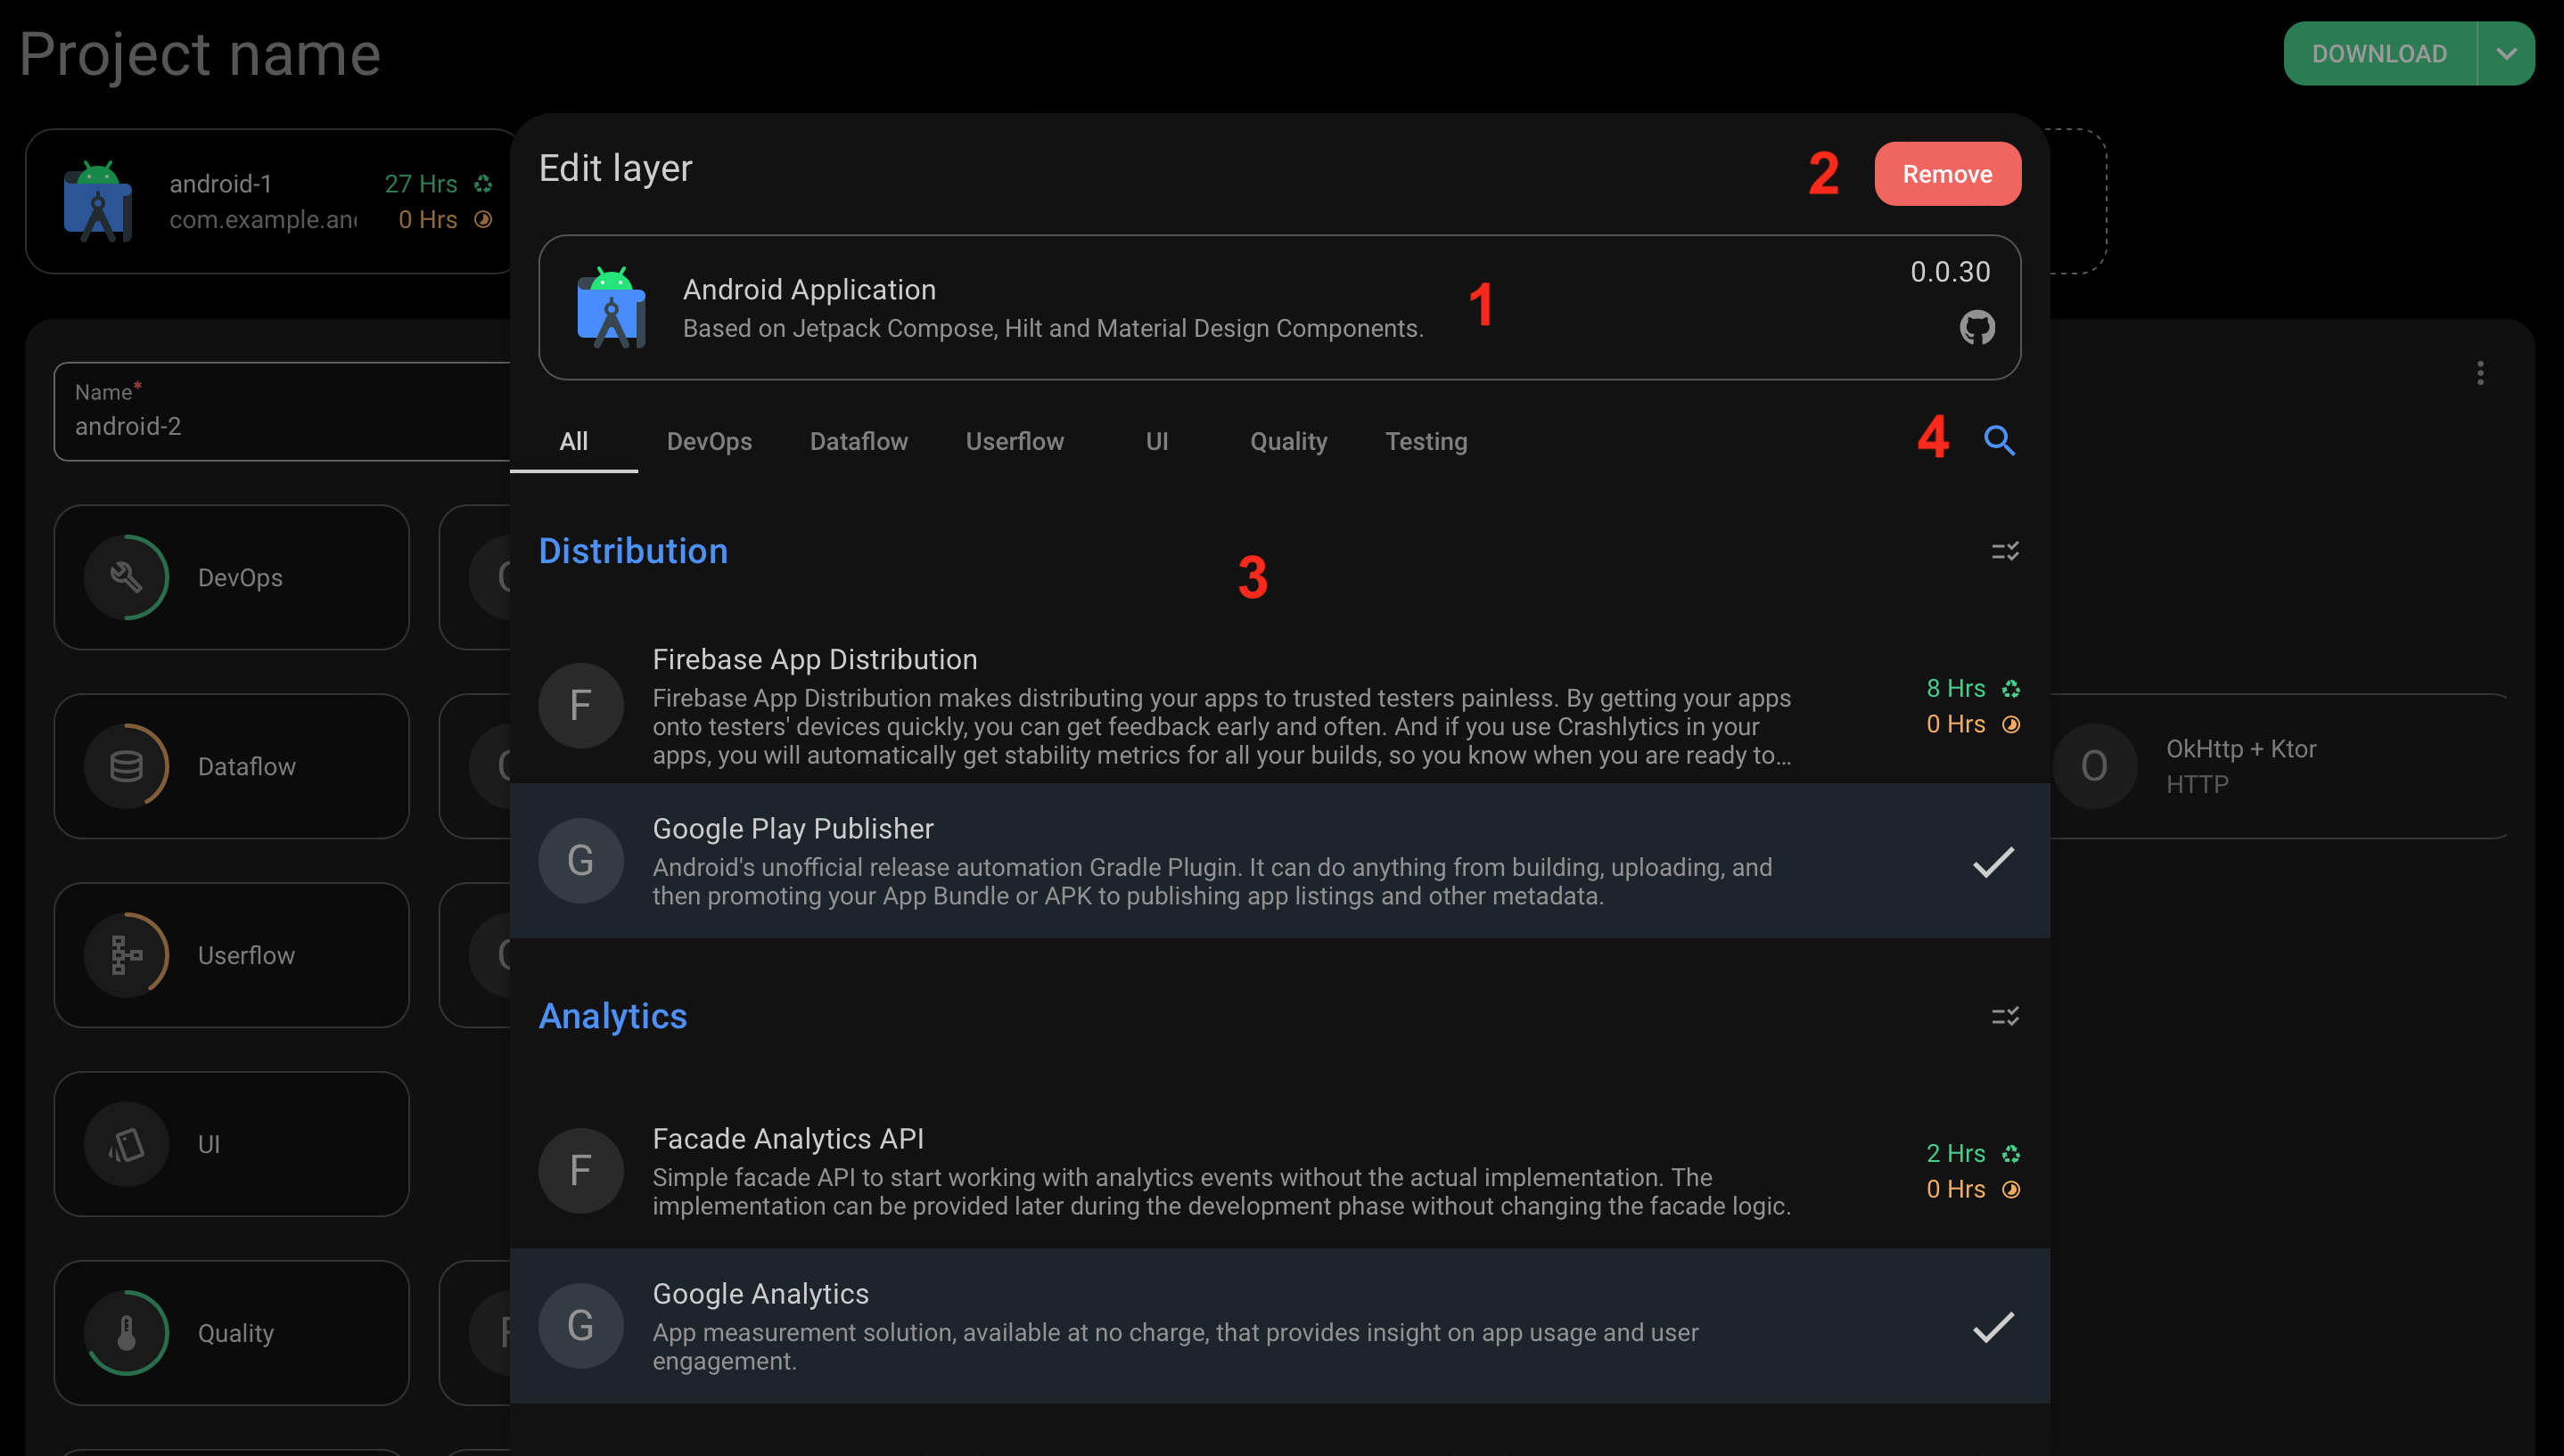
Task: Click the UI card icon
Action: click(126, 1144)
